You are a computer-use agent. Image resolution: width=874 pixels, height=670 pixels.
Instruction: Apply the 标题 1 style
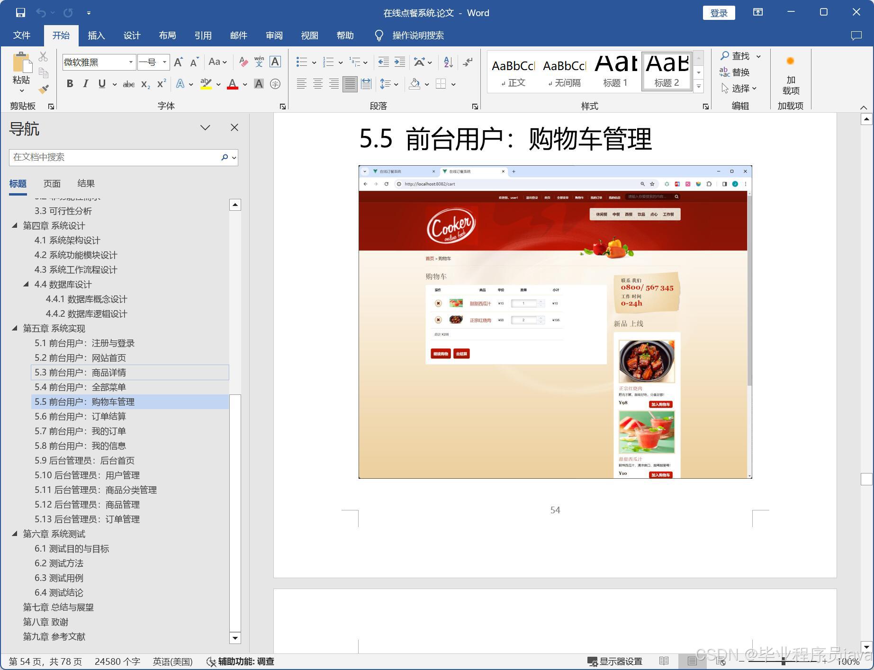pyautogui.click(x=615, y=72)
